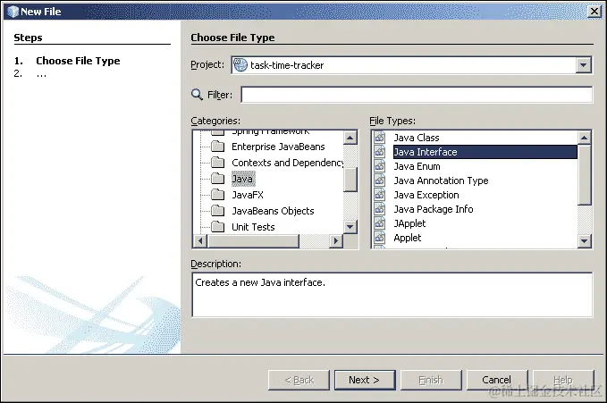
Task: Choose Java Class file type
Action: (417, 138)
